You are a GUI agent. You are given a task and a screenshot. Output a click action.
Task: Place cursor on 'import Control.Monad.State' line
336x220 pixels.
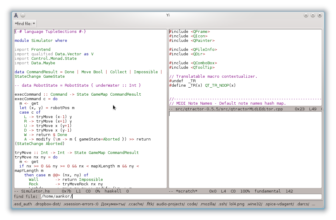[x=45, y=59]
